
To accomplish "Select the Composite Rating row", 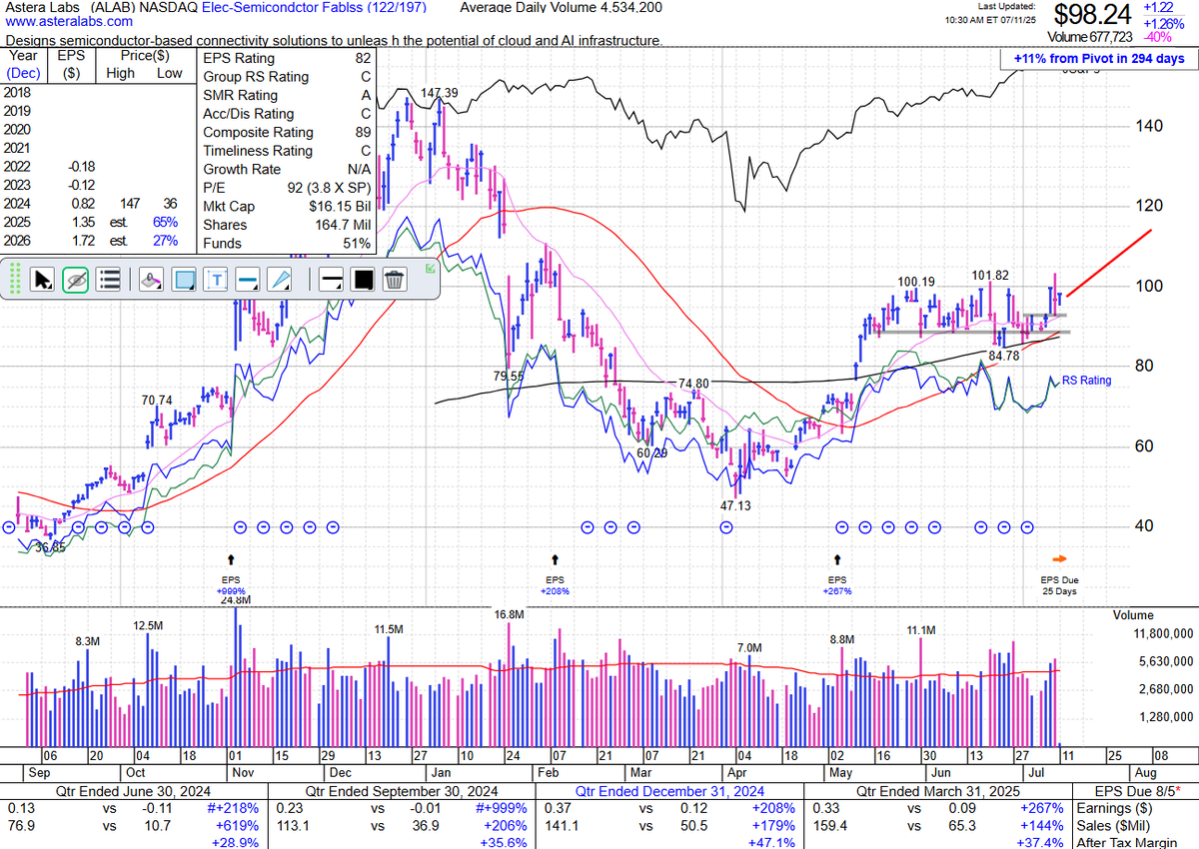I will [287, 132].
